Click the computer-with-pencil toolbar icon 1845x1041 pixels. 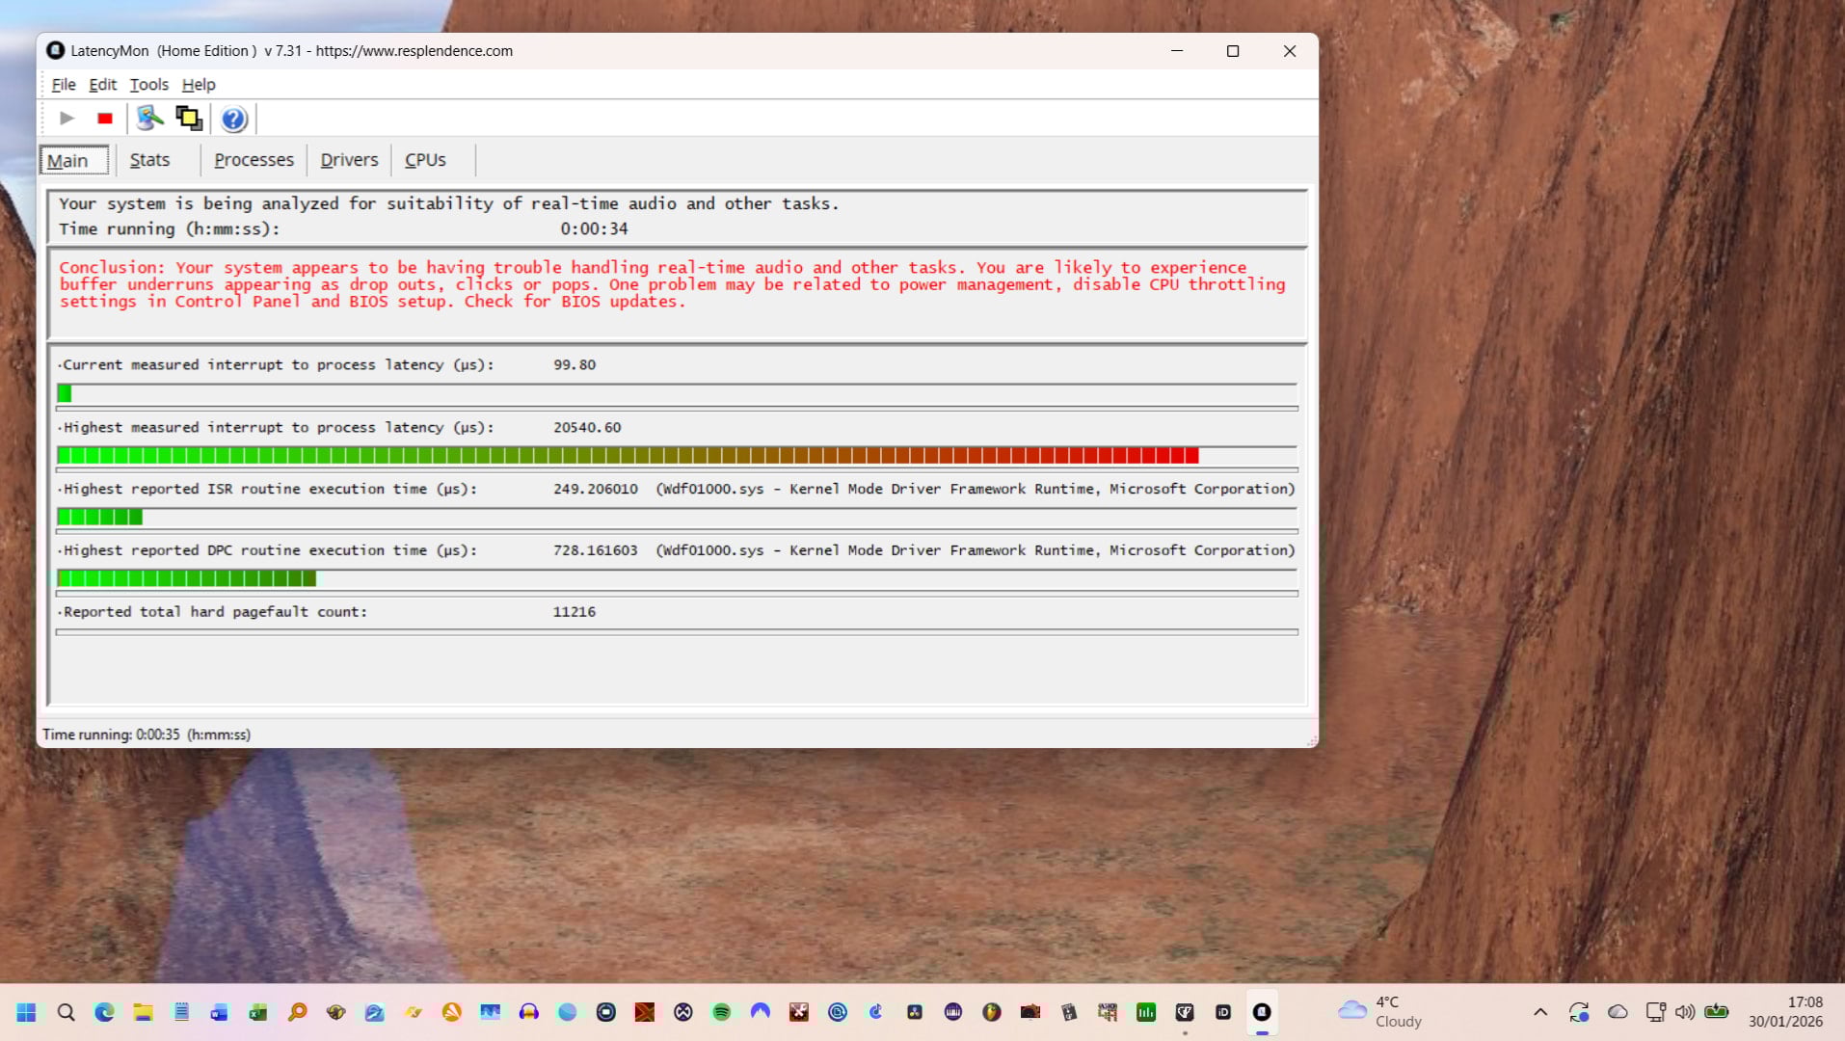149,119
